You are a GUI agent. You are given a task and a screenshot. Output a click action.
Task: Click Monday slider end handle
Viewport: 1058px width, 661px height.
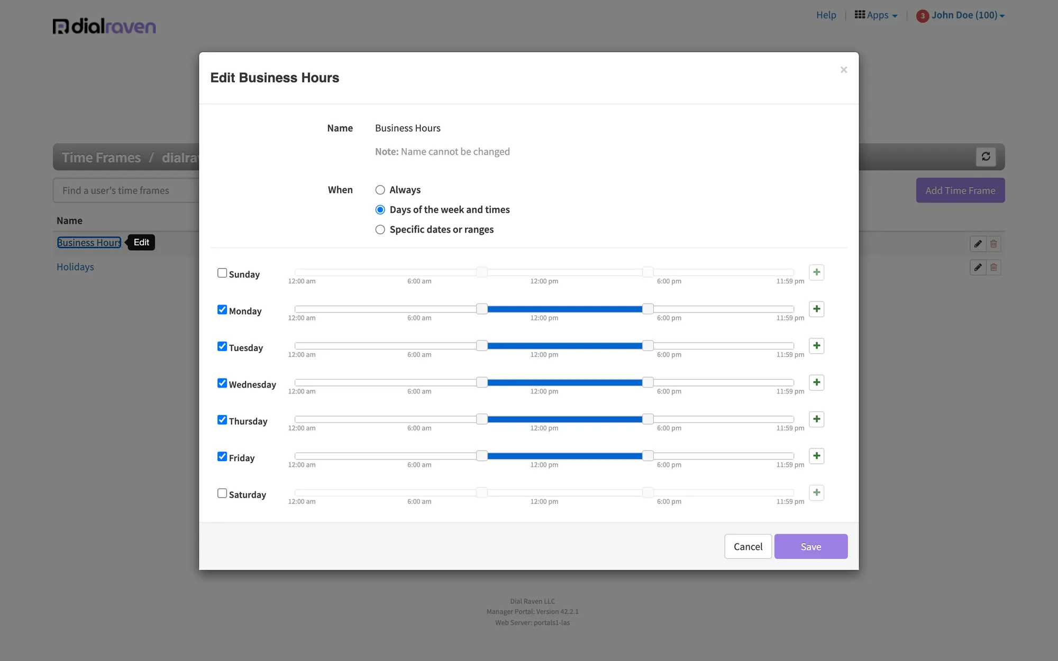point(647,309)
